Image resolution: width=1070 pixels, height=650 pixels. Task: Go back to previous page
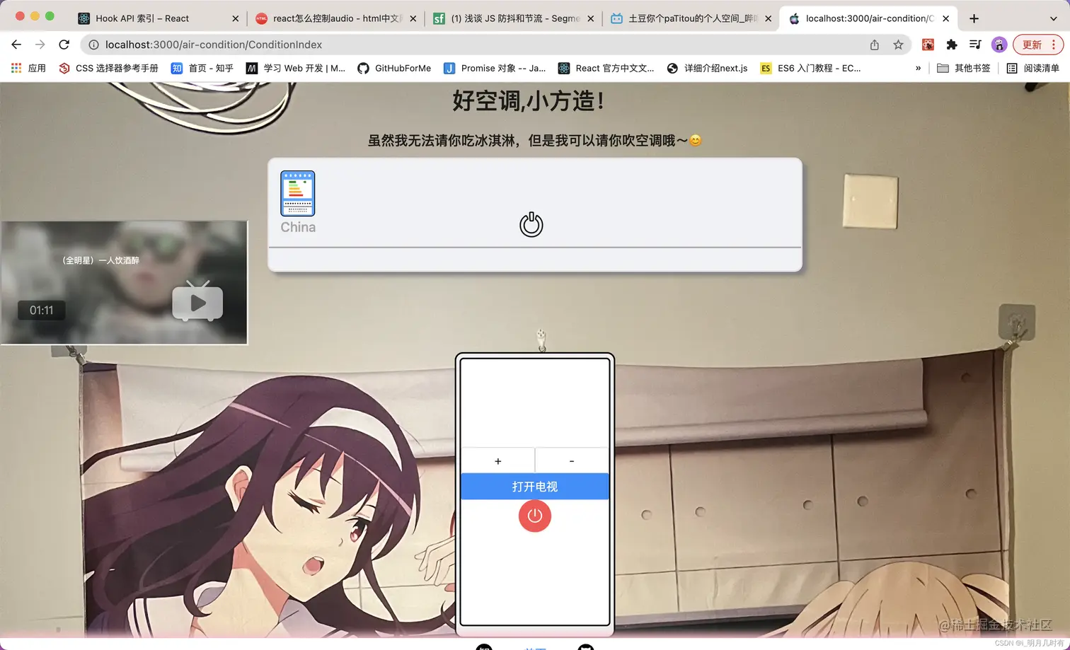(x=16, y=45)
